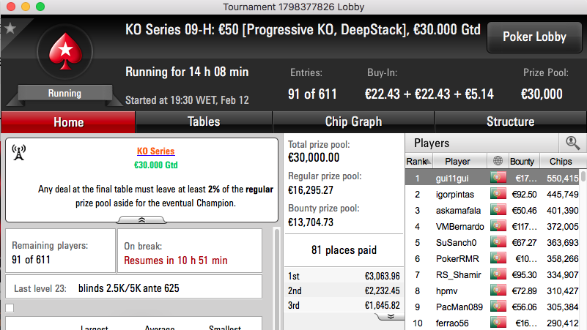Switch to the Tables tab

(x=204, y=122)
